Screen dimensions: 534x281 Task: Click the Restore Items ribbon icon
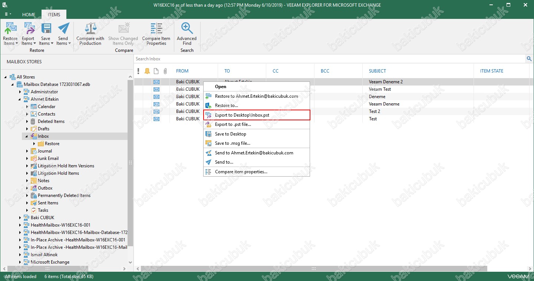pyautogui.click(x=10, y=28)
